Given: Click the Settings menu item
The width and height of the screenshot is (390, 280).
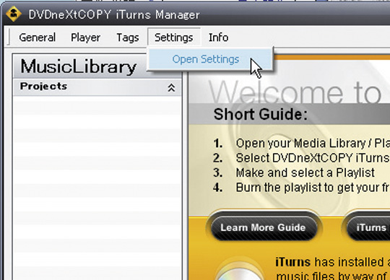Looking at the screenshot, I should click(173, 38).
